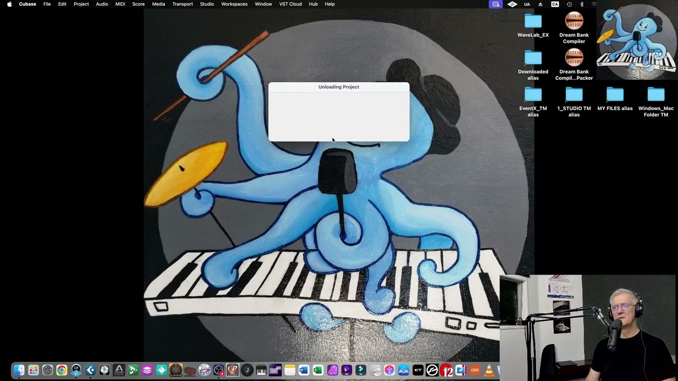
Task: Select the Dream Bank Compiler Packer app
Action: (574, 65)
